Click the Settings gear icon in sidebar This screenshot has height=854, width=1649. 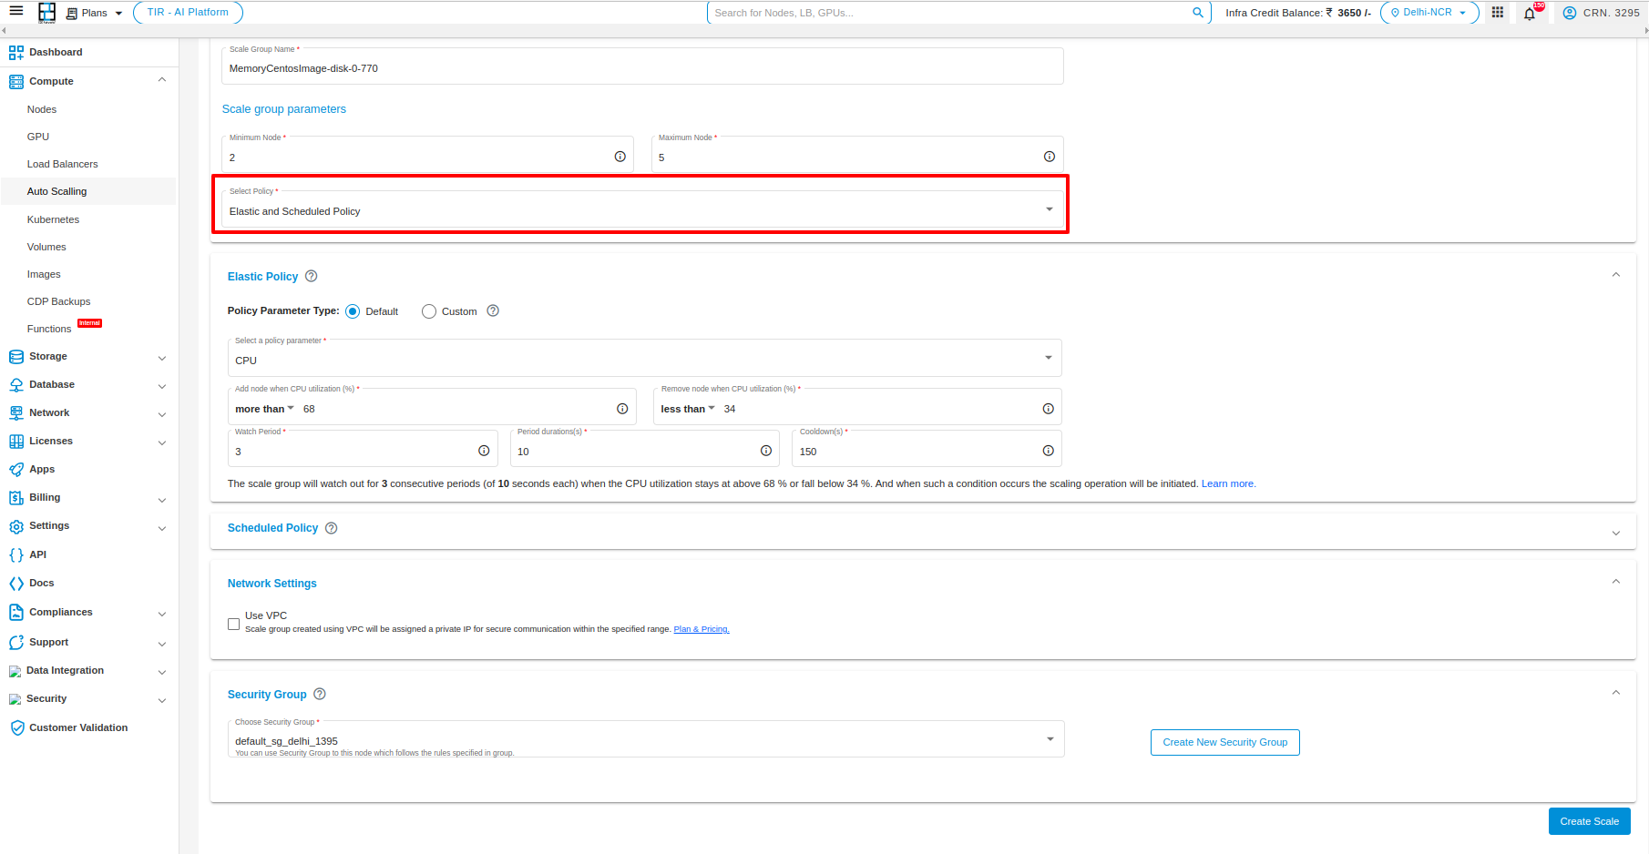coord(16,526)
